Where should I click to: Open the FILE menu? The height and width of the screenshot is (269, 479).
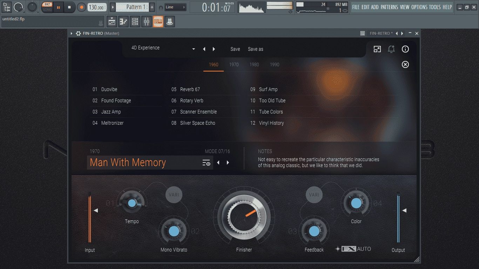click(356, 7)
